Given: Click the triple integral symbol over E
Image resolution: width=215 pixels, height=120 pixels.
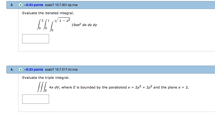Looking at the screenshot, I should (x=41, y=87).
